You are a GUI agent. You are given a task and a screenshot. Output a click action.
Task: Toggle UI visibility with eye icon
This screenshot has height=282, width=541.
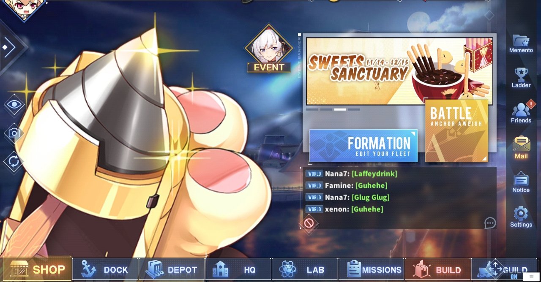pos(14,104)
